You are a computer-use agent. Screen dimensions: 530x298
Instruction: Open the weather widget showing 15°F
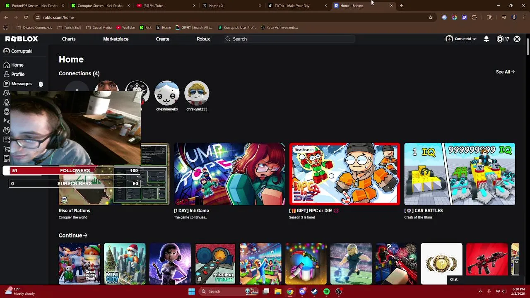20,291
